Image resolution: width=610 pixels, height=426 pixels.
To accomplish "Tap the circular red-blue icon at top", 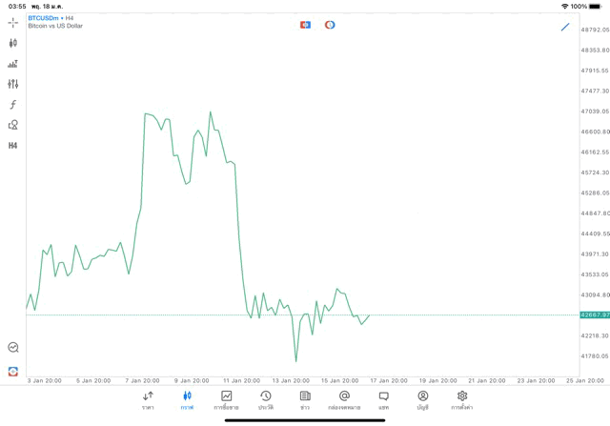I will (x=330, y=25).
